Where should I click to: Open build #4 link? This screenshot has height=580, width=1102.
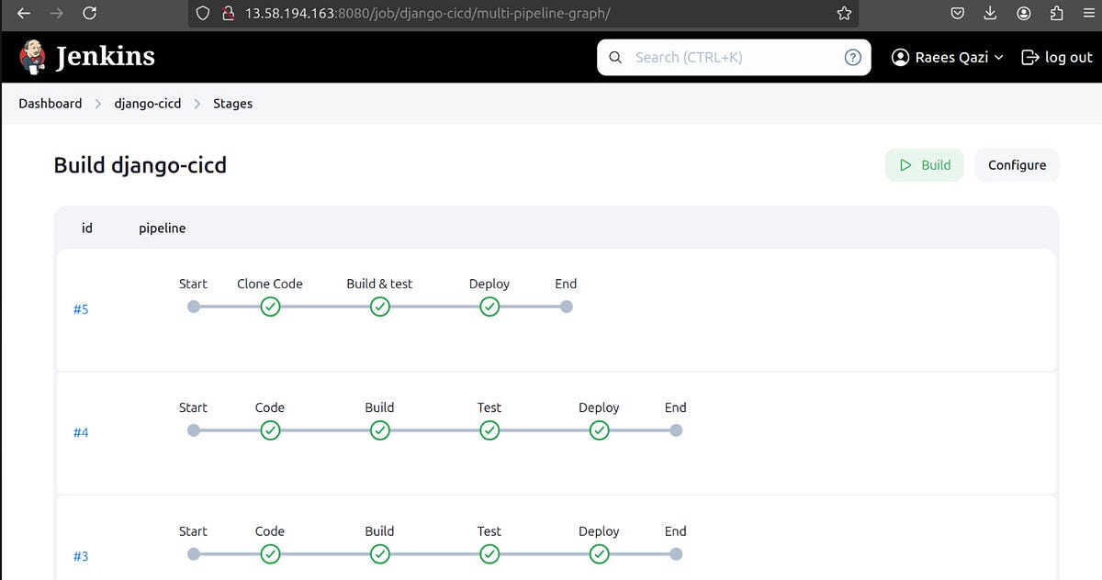[81, 432]
